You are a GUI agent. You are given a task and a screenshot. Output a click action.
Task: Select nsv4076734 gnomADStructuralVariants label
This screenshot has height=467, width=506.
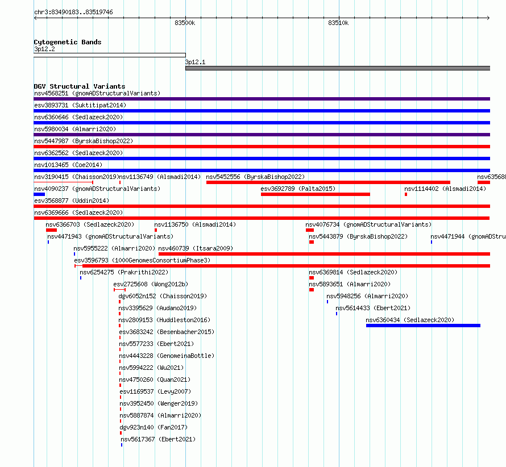[x=368, y=225]
